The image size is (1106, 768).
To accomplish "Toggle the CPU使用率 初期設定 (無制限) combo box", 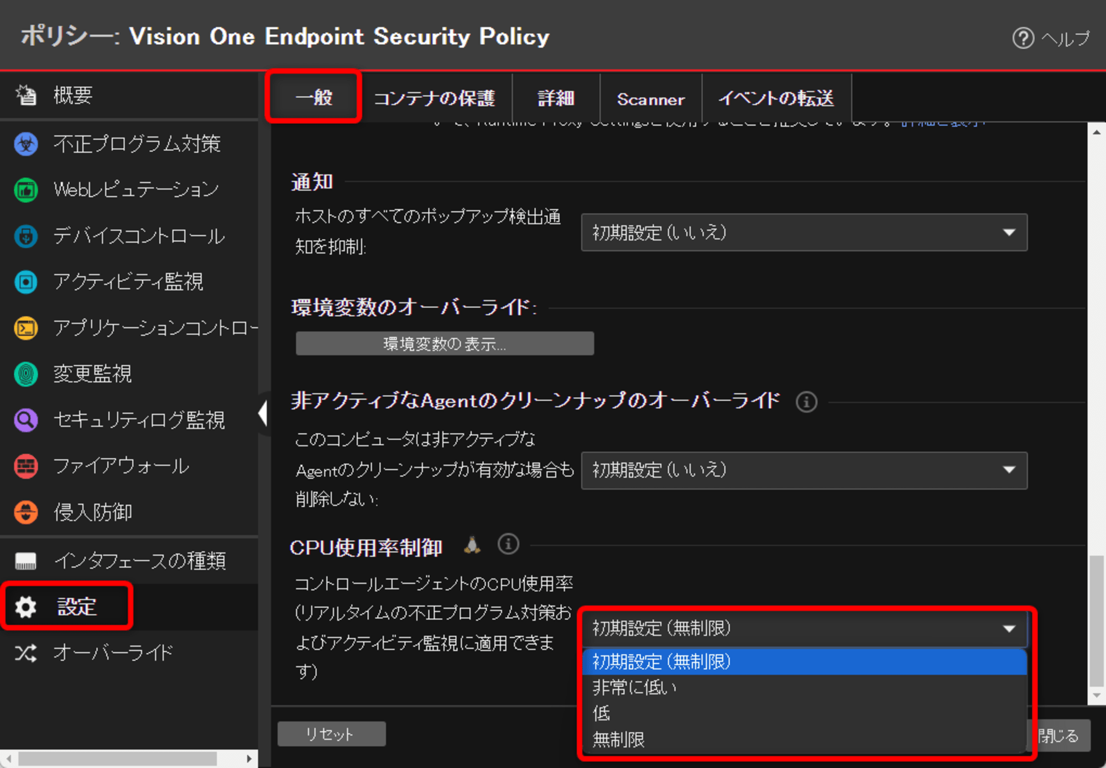I will pos(804,628).
